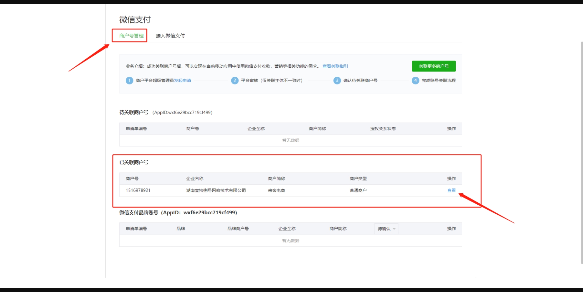Switch to the 商户号管理 tab
Screen dimensions: 583x292
[x=131, y=36]
